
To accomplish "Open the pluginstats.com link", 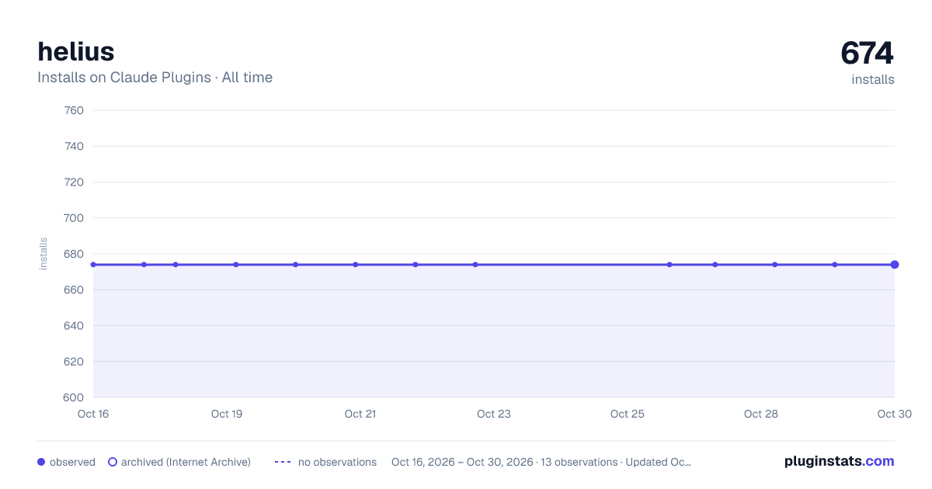I will coord(840,461).
